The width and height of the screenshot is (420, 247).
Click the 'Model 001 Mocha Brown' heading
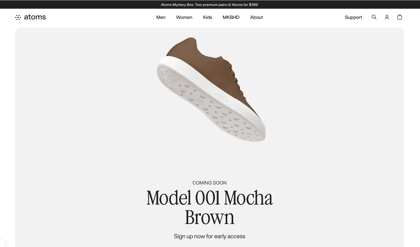click(209, 207)
